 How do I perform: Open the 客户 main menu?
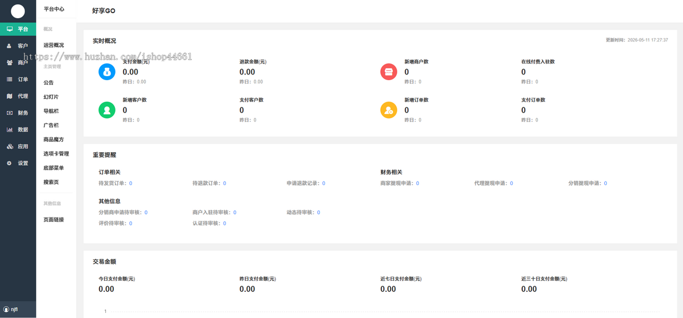(x=18, y=45)
